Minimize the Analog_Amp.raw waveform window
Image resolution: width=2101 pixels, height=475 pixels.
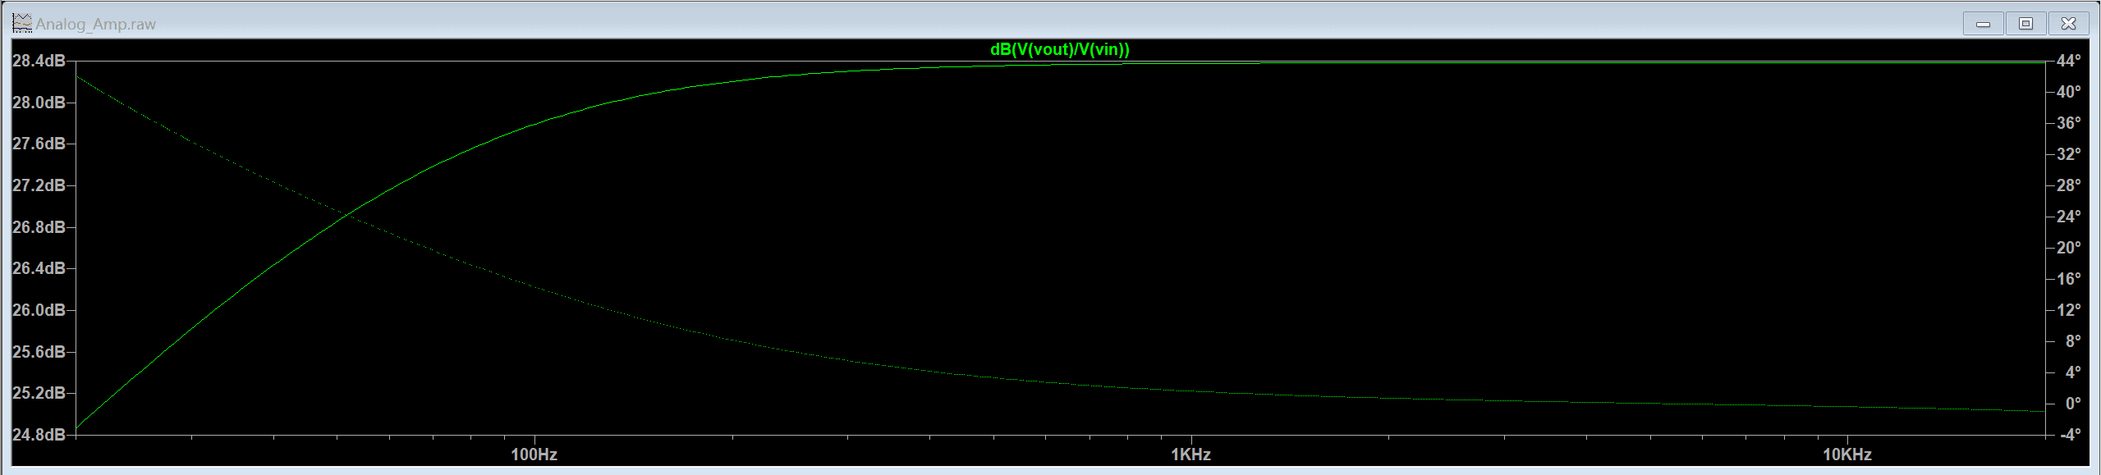(1983, 24)
